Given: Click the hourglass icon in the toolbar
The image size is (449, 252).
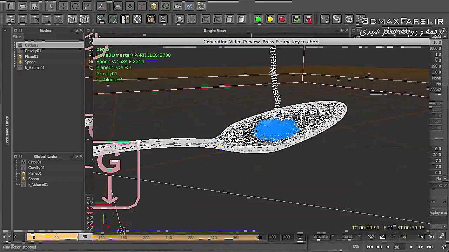Looking at the screenshot, I should click(x=163, y=19).
